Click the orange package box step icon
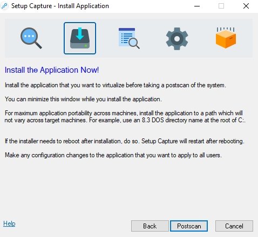This screenshot has width=258, height=237. pyautogui.click(x=226, y=38)
